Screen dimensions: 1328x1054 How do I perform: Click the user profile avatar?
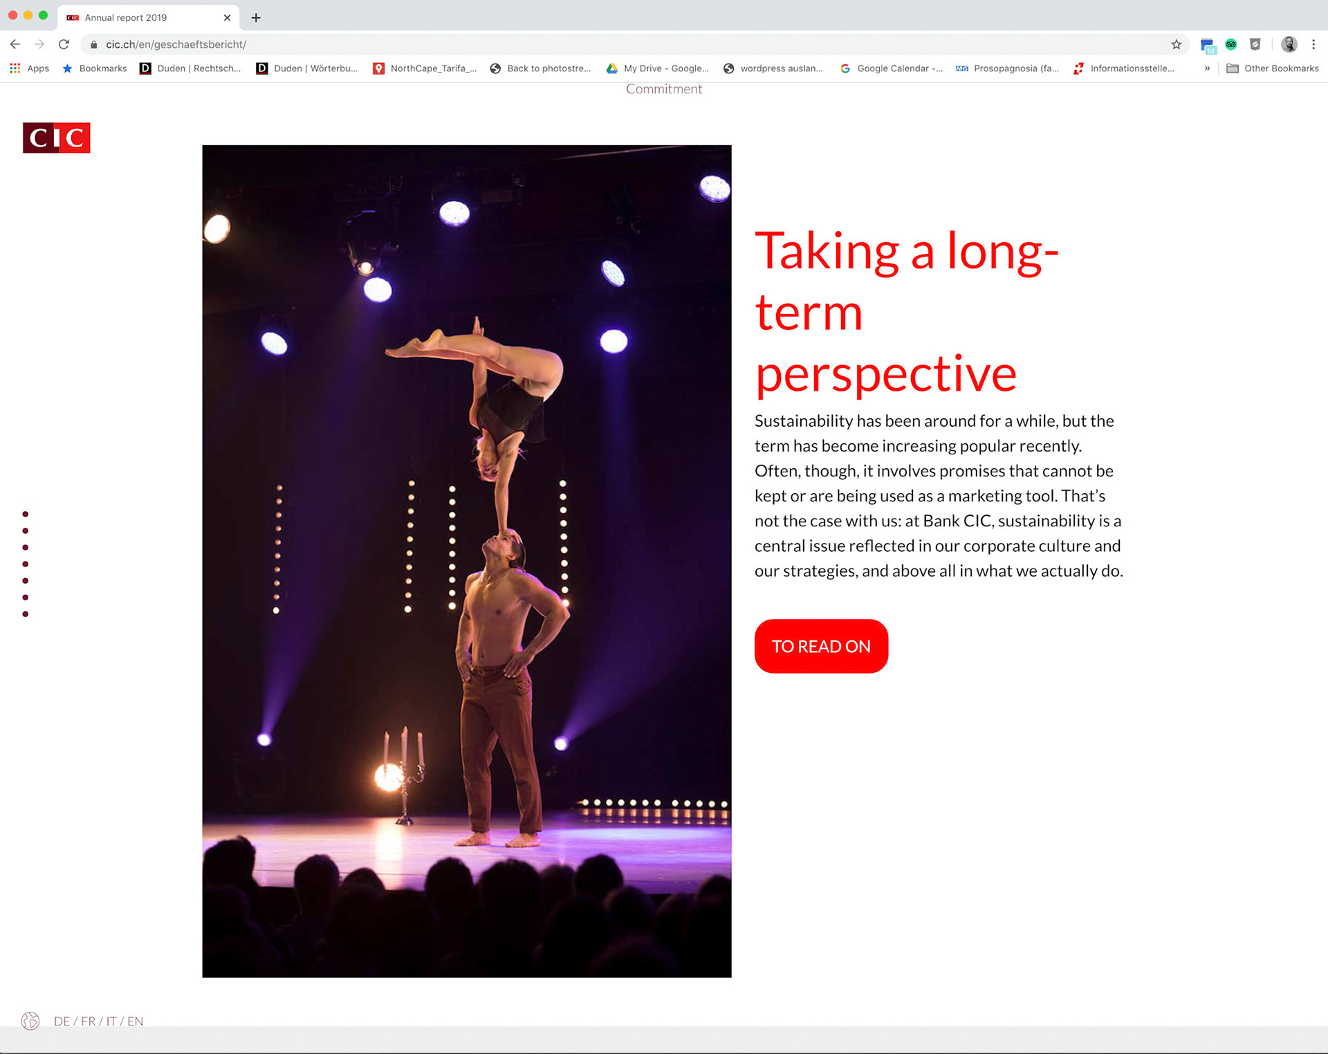tap(1289, 44)
